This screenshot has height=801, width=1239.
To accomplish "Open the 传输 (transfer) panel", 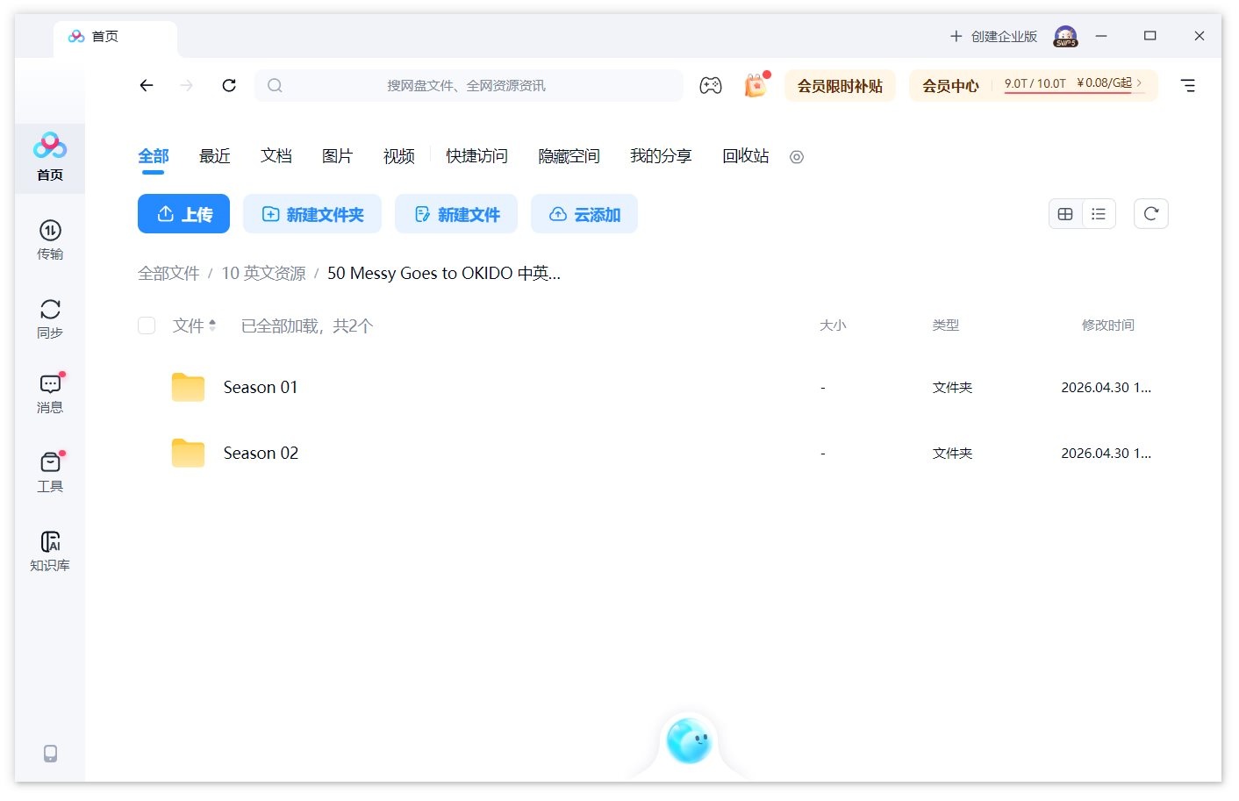I will tap(49, 238).
